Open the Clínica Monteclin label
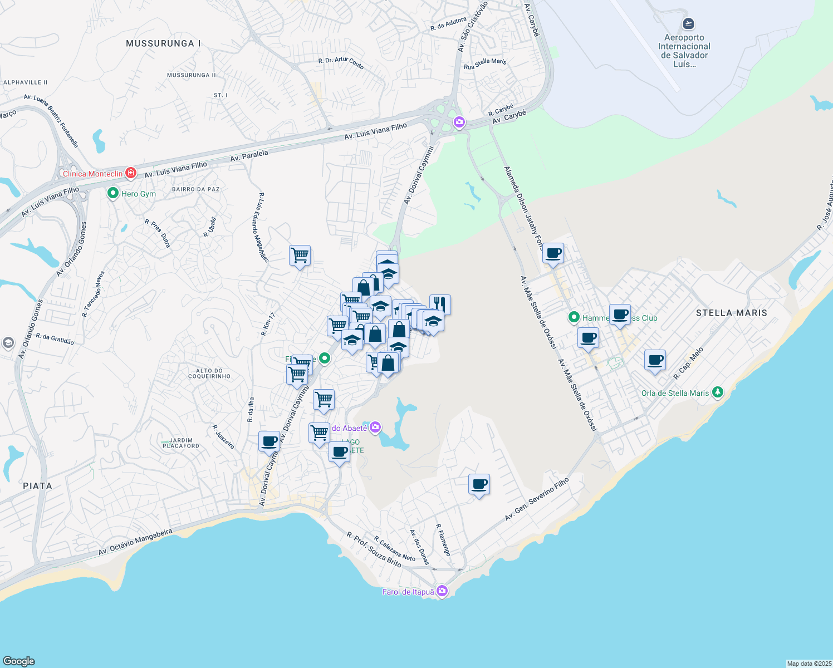The height and width of the screenshot is (668, 833). point(93,174)
